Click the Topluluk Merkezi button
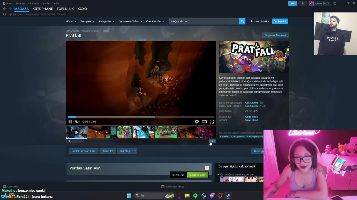This screenshot has width=357, height=200. click(275, 35)
